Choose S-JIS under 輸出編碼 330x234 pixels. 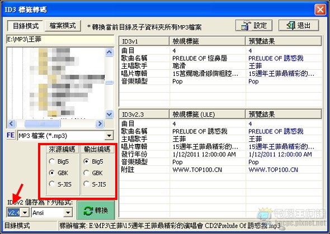click(x=86, y=184)
